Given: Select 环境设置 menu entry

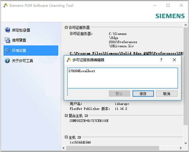Looking at the screenshot, I should click(x=31, y=50).
